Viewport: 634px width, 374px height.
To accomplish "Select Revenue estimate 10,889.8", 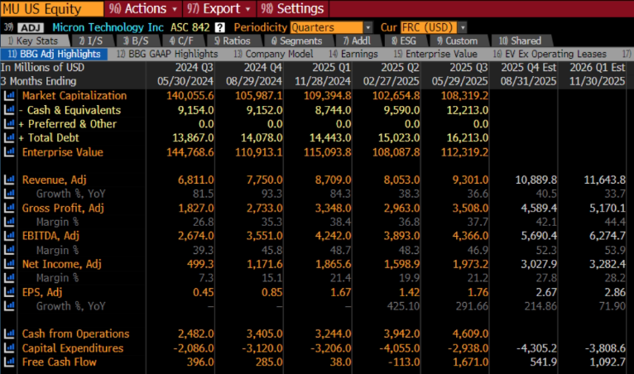I will click(536, 180).
